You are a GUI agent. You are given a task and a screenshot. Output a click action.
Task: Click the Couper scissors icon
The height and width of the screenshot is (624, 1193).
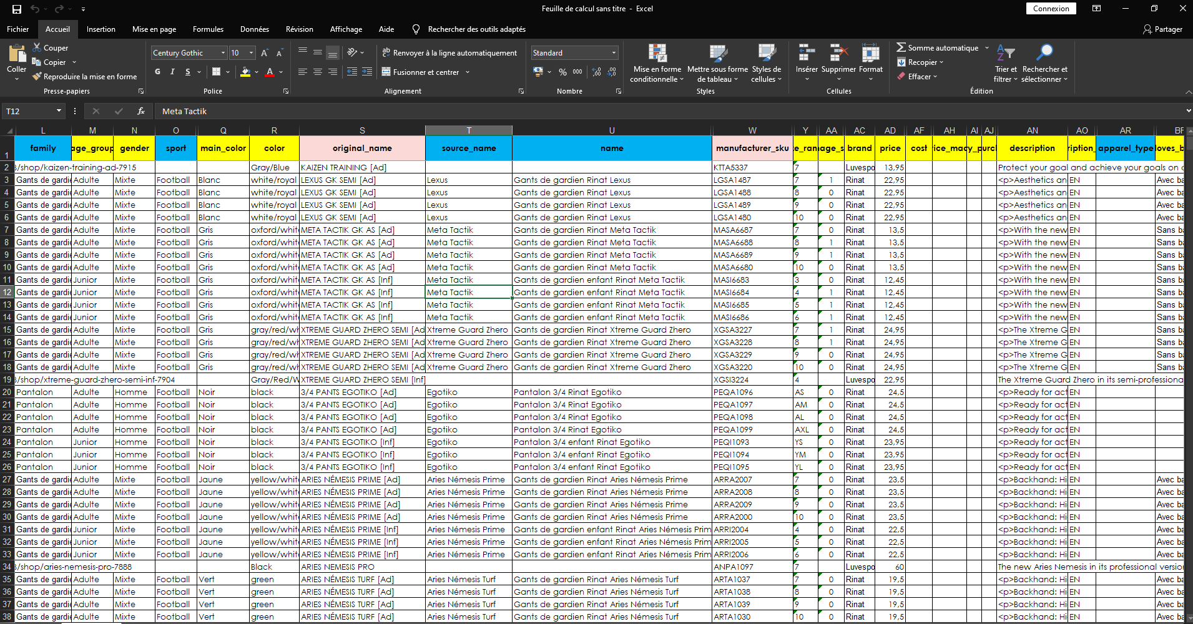click(37, 47)
